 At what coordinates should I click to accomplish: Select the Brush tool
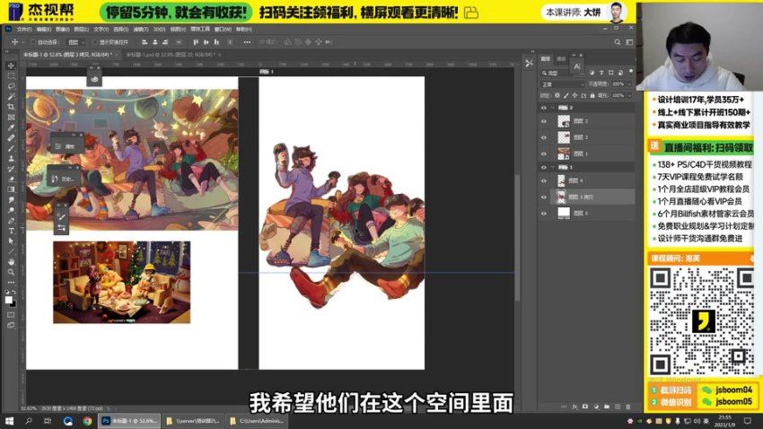pyautogui.click(x=11, y=148)
